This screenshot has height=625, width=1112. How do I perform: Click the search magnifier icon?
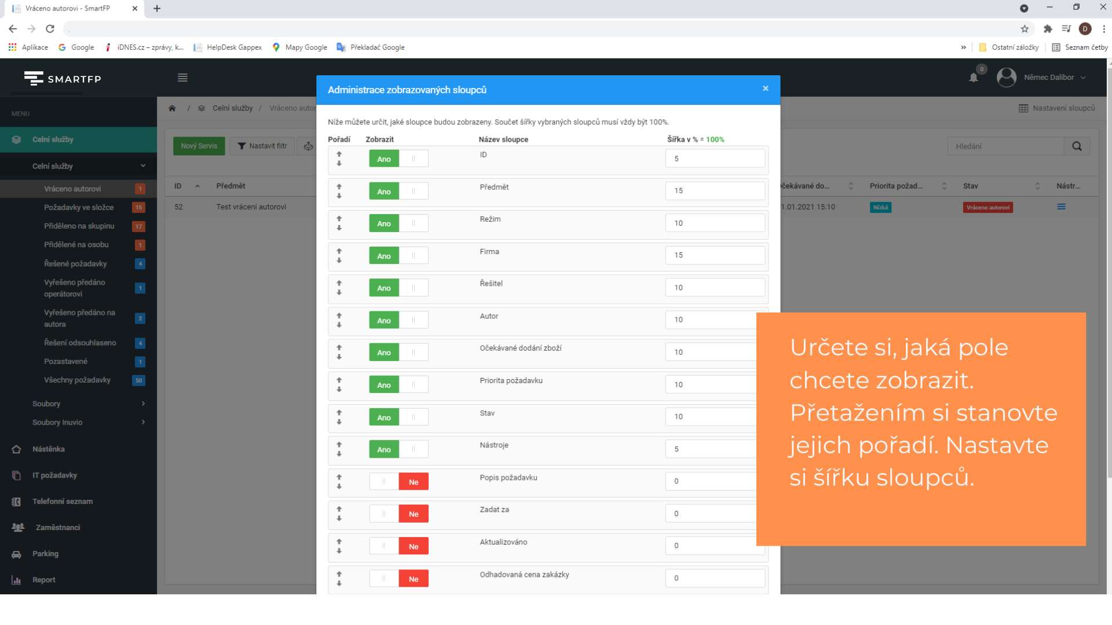[1077, 146]
